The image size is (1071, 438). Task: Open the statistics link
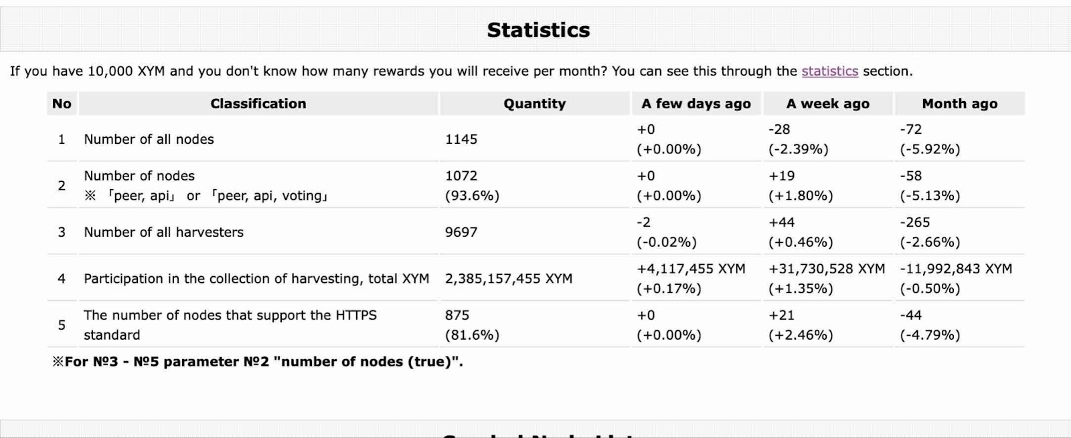point(829,71)
